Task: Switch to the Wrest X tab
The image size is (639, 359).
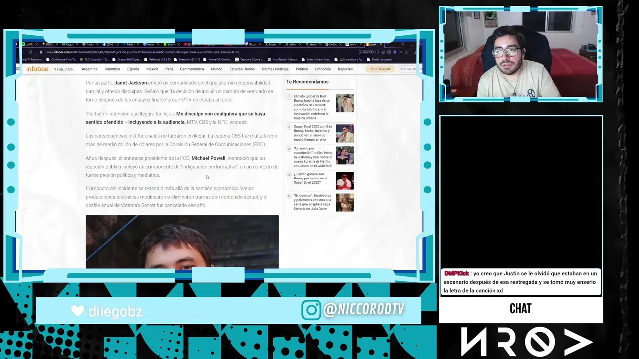Action: point(313,44)
